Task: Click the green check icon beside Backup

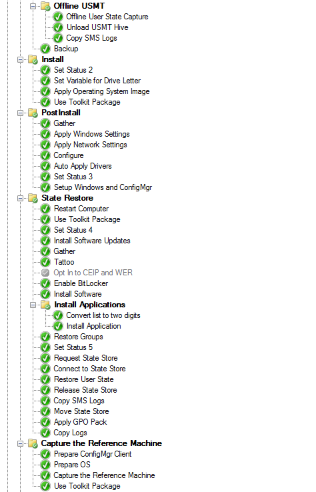Action: [x=45, y=49]
